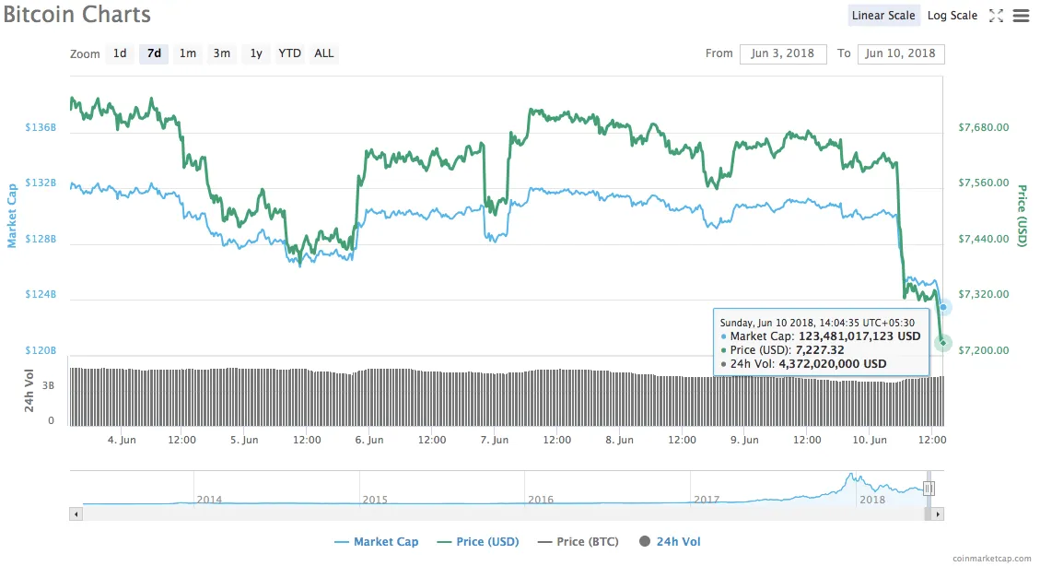Switch to Log Scale
The height and width of the screenshot is (566, 1040).
click(952, 16)
